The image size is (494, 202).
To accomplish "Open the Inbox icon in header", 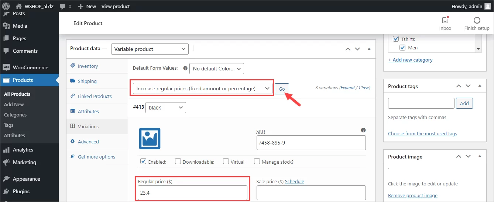I will (x=445, y=21).
